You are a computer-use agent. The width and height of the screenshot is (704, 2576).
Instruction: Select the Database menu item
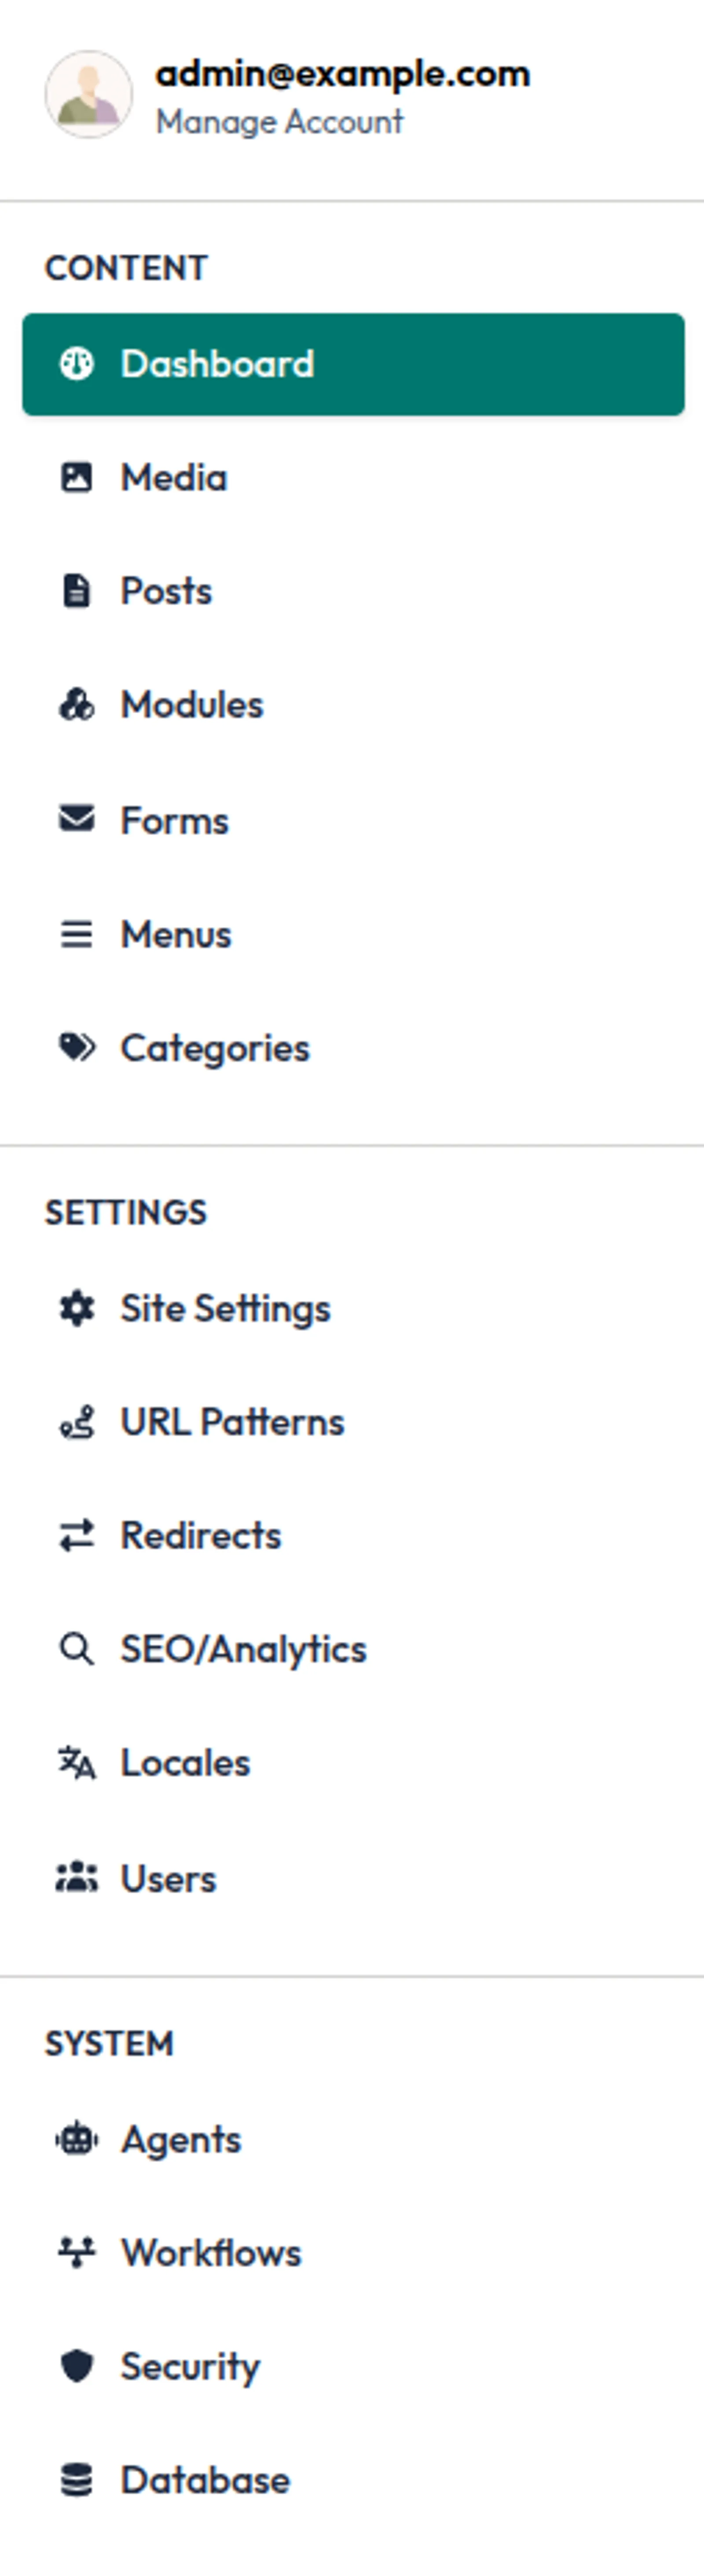(205, 2480)
